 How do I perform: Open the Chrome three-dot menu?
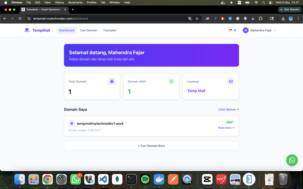coord(298,18)
